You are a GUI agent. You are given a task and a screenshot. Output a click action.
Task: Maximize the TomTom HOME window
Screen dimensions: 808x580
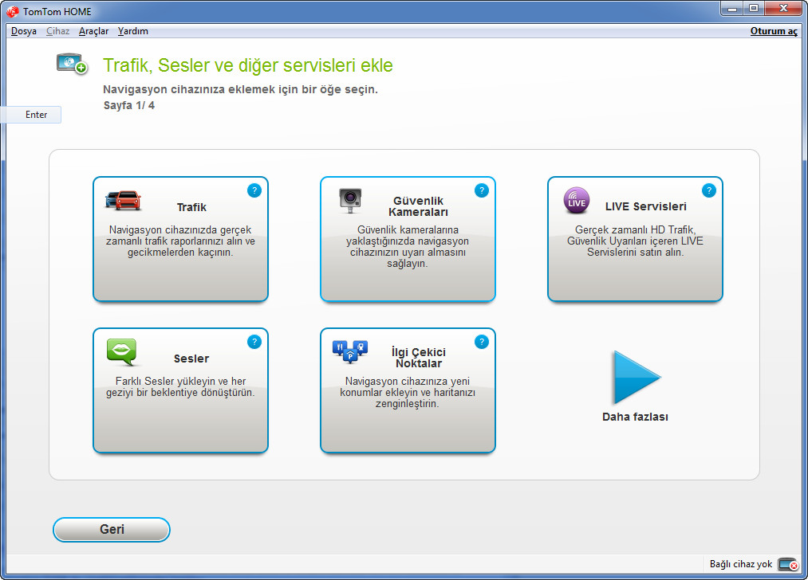click(754, 8)
